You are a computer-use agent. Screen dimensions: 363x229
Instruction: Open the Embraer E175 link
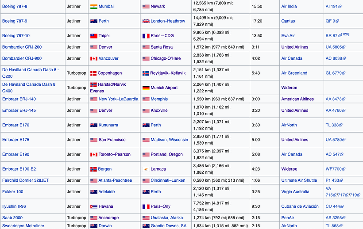point(16,140)
